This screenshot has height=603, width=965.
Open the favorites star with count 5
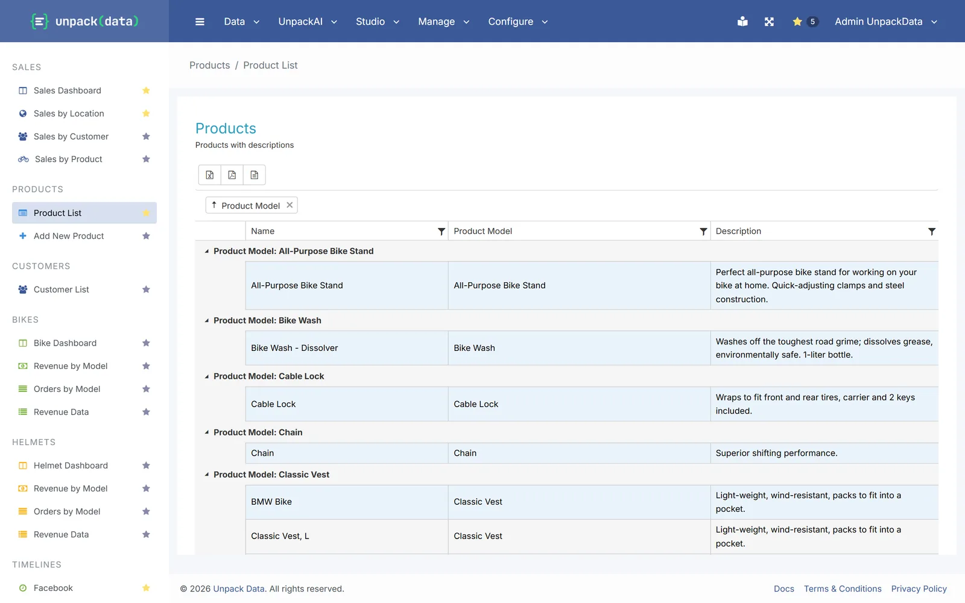pyautogui.click(x=805, y=22)
